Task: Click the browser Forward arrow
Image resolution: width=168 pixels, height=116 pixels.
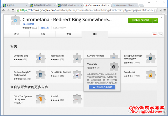Action: 8,10
